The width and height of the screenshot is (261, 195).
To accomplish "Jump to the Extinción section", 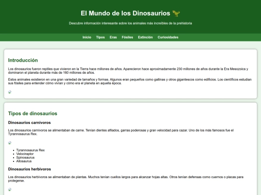I will click(145, 37).
